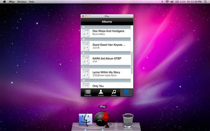Open the Trash in the Dock
This screenshot has width=210, height=131.
[x=128, y=120]
